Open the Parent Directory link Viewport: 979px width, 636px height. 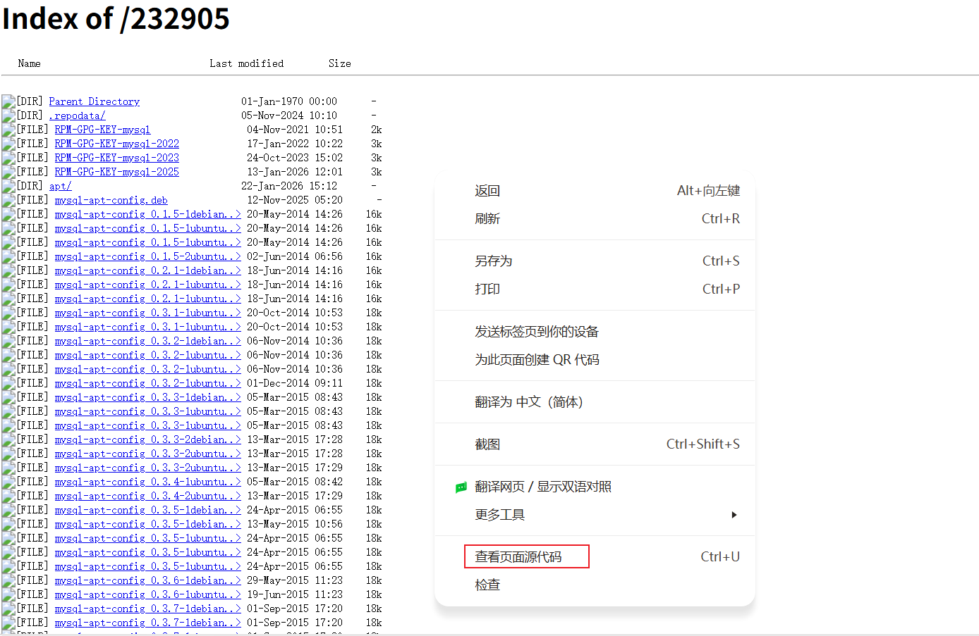click(94, 101)
